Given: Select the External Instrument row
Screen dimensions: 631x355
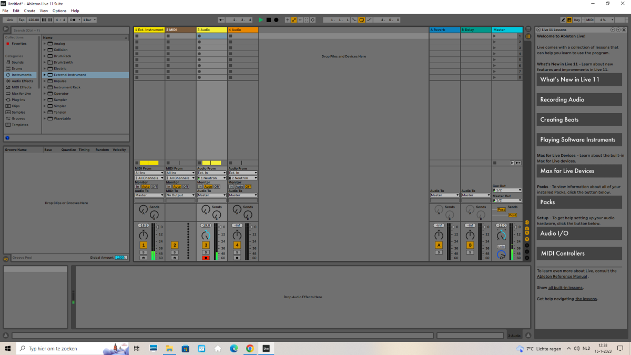Looking at the screenshot, I should (85, 75).
